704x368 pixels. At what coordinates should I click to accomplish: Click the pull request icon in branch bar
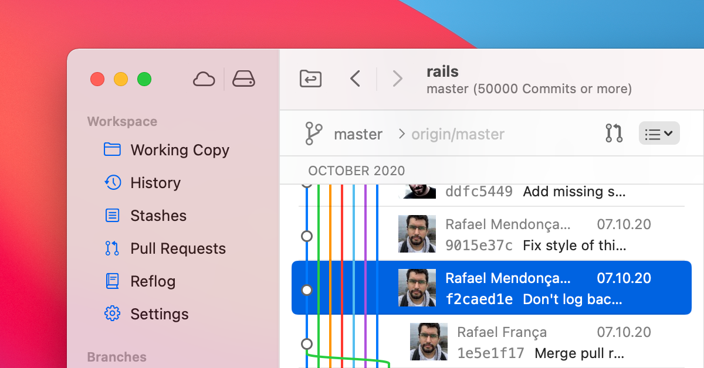point(614,134)
